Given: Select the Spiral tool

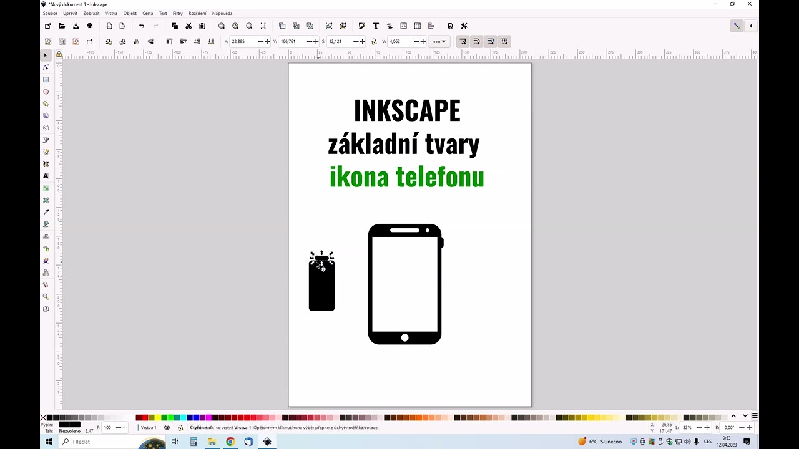Looking at the screenshot, I should click(46, 128).
